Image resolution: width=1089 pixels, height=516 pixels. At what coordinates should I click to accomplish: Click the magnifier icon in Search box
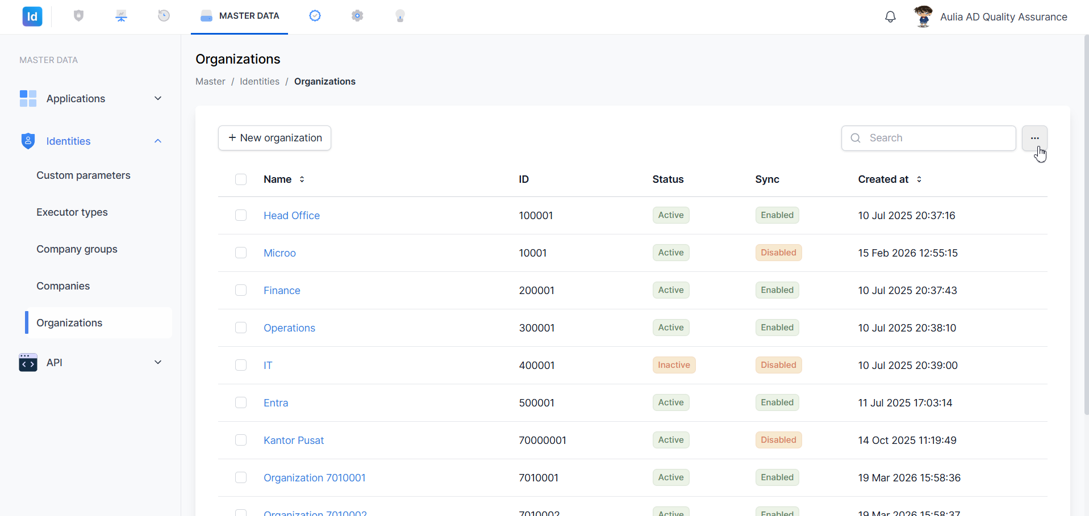856,138
